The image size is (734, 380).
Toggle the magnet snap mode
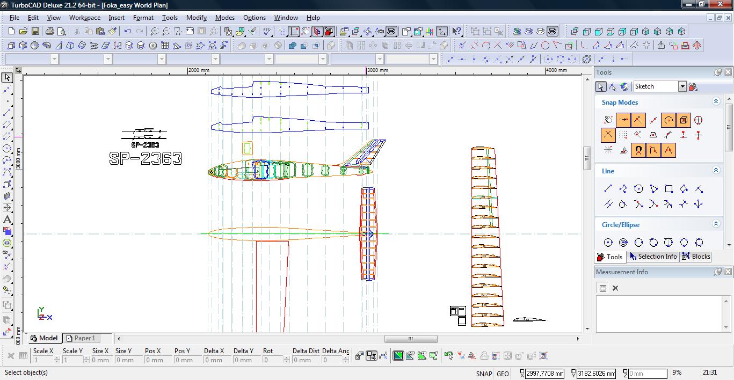tap(638, 150)
